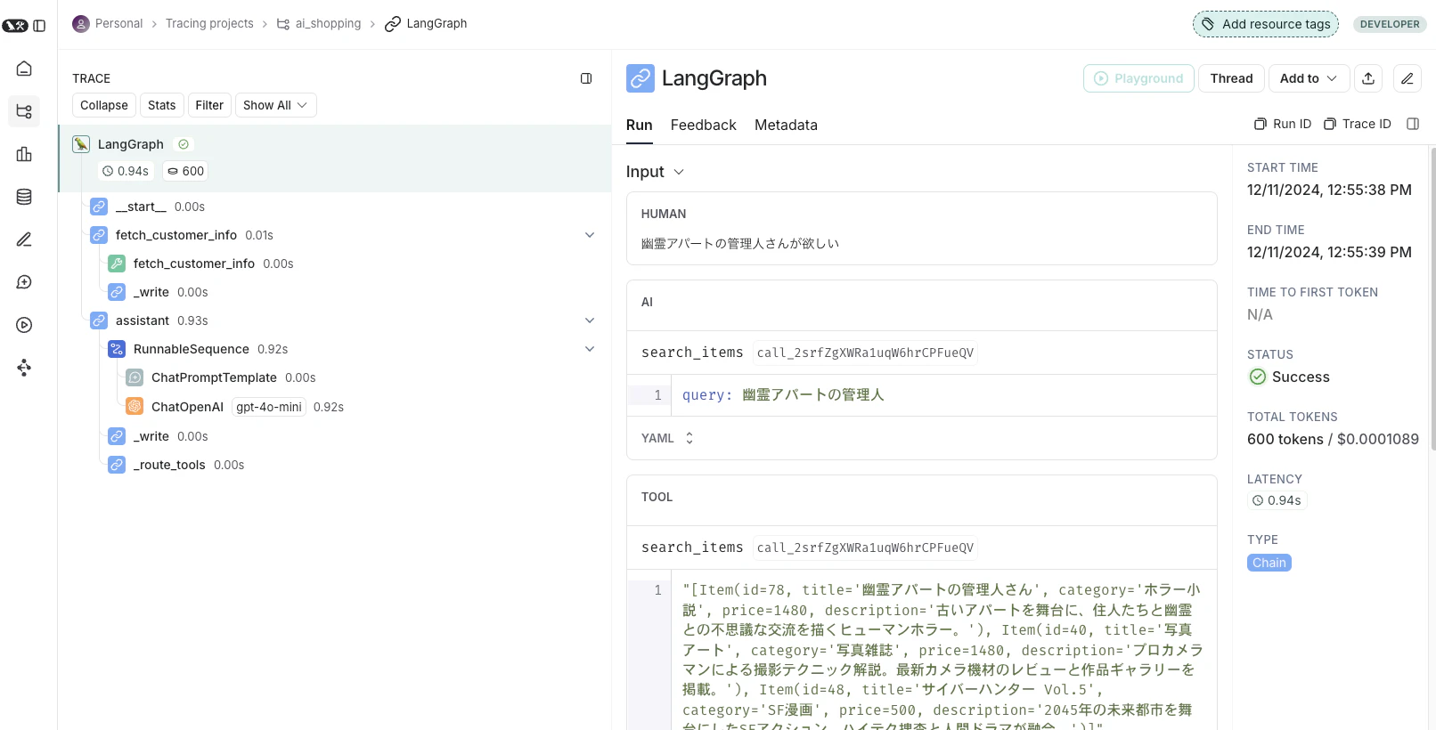Toggle the trace panel layout icon

pos(586,78)
